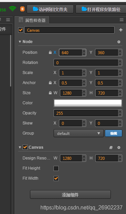Open the Canvas component gear settings
Screen dimensions: 126x214
tap(119, 147)
